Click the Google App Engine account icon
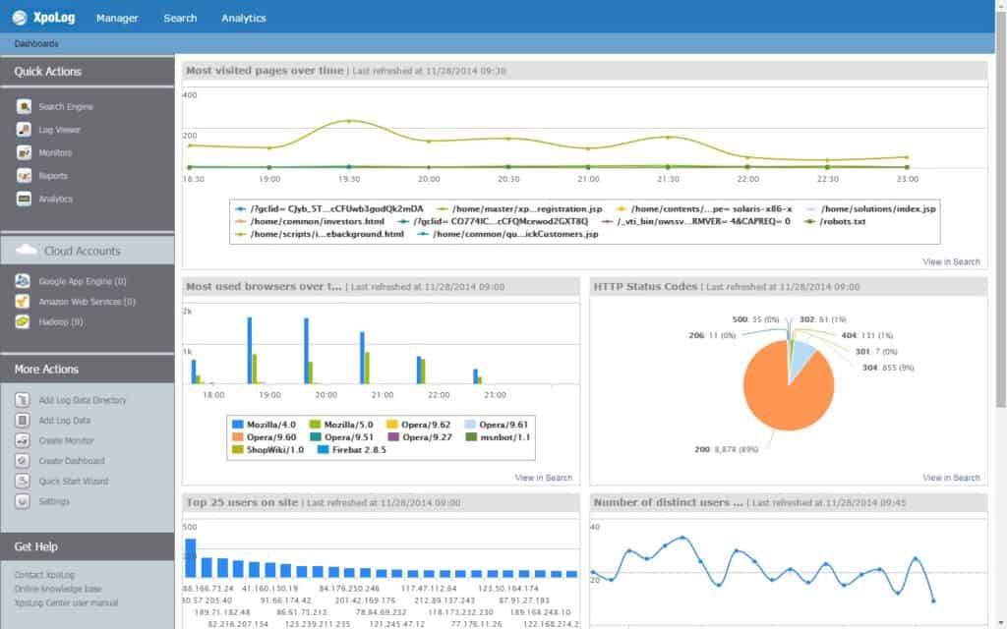The image size is (1007, 629). tap(23, 281)
